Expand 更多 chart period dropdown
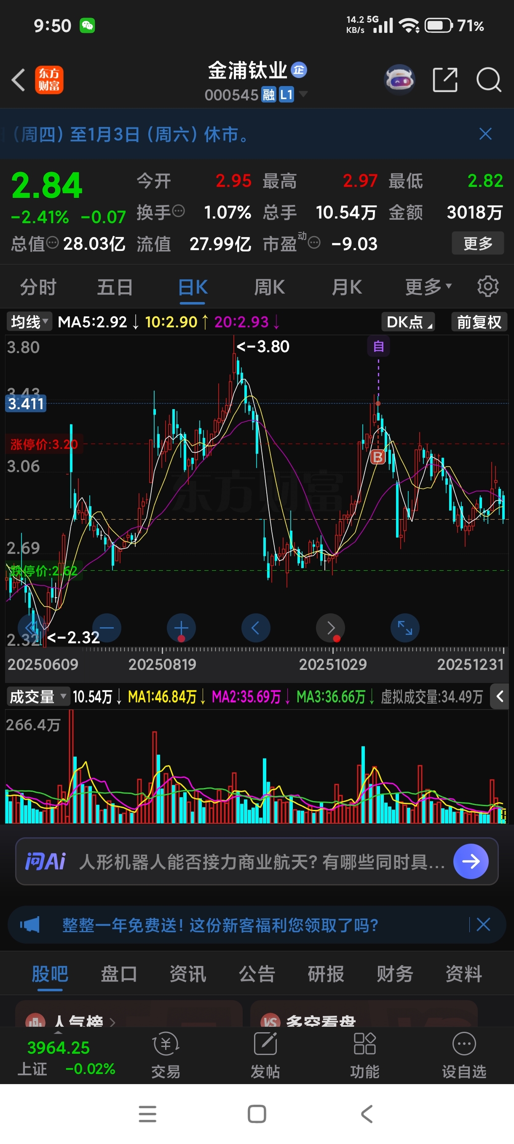Image resolution: width=514 pixels, height=1144 pixels. (x=428, y=287)
